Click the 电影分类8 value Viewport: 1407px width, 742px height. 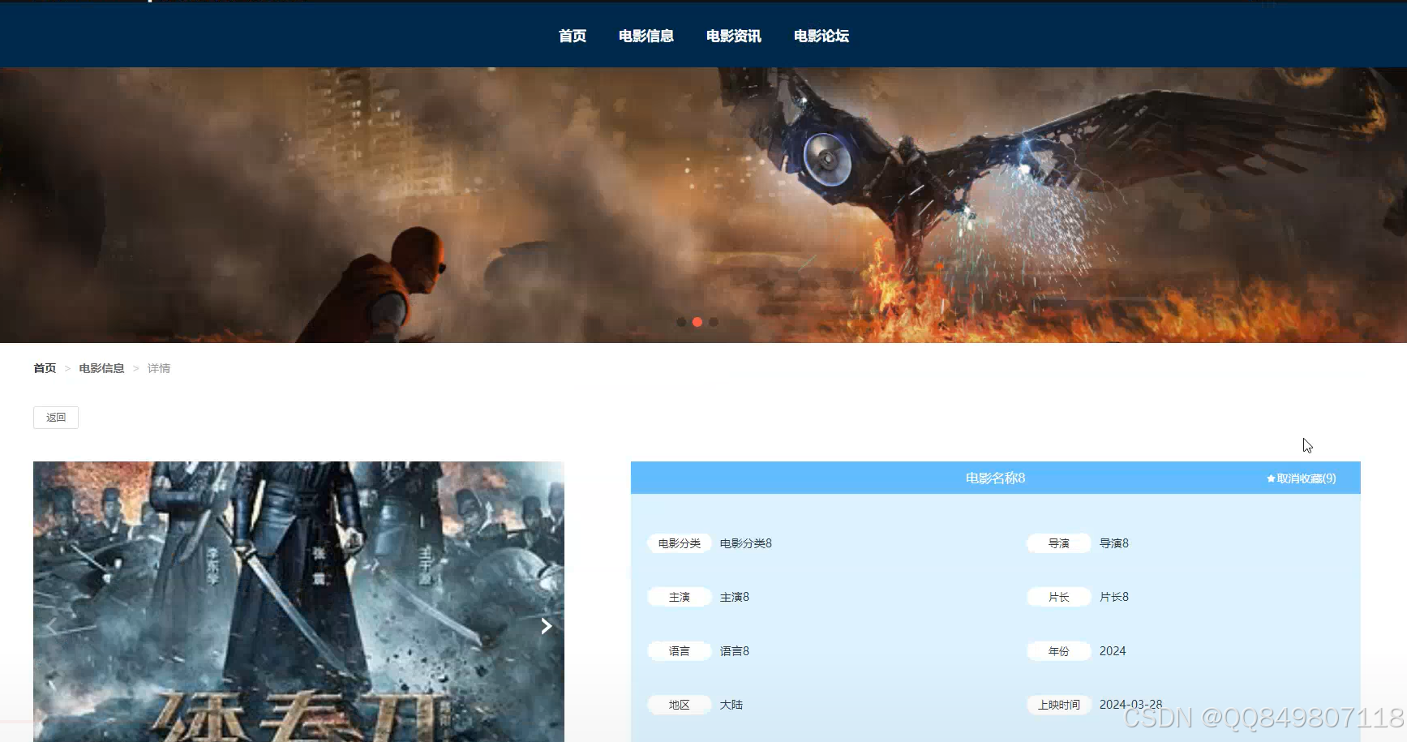pos(746,543)
